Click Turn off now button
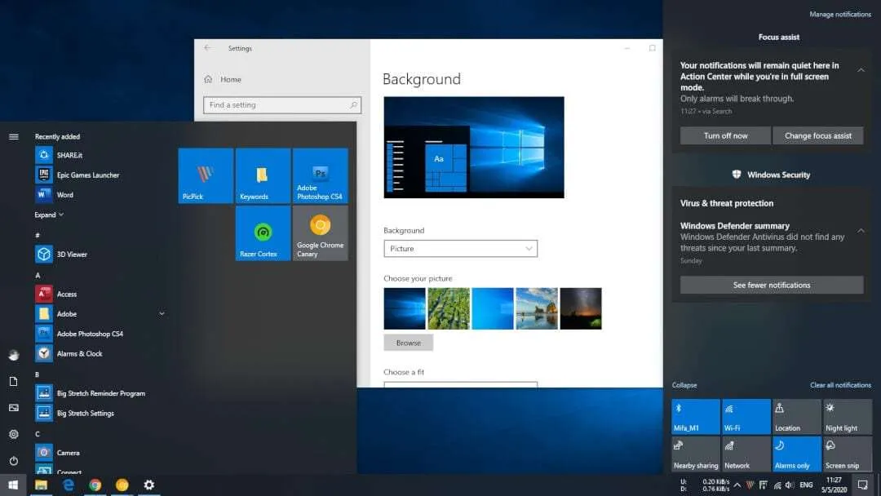Viewport: 881px width, 496px height. 725,135
